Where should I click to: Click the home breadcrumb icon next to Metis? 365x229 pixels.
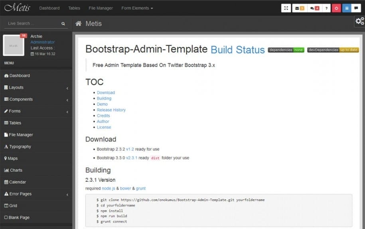coord(78,23)
